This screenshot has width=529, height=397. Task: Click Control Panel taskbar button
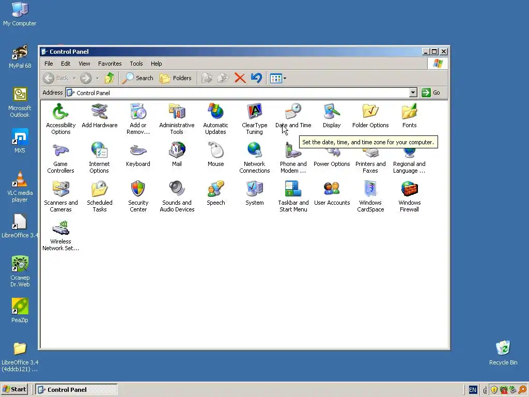coord(77,389)
